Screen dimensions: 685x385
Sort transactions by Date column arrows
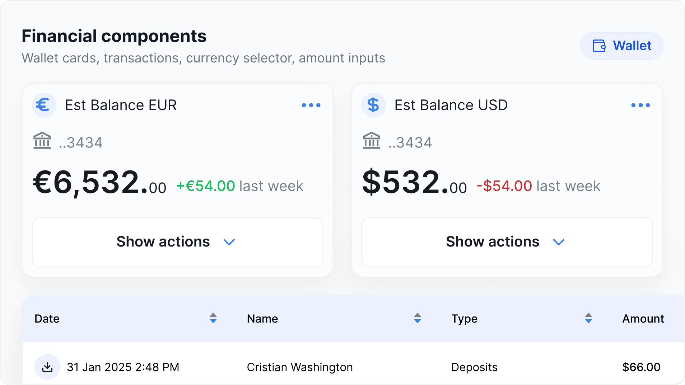pos(213,318)
